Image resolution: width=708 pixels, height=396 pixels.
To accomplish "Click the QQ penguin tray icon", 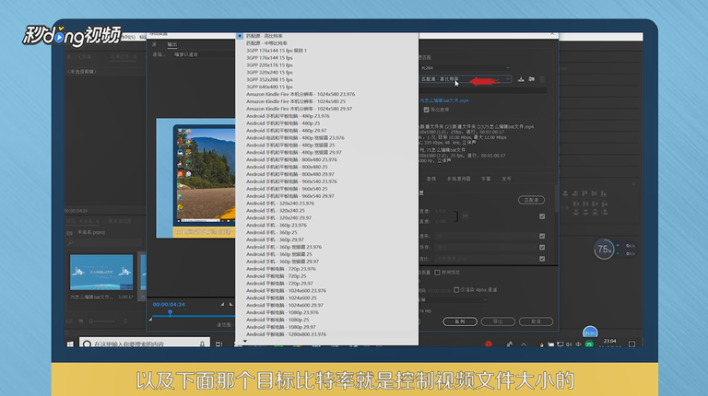I will 541,344.
